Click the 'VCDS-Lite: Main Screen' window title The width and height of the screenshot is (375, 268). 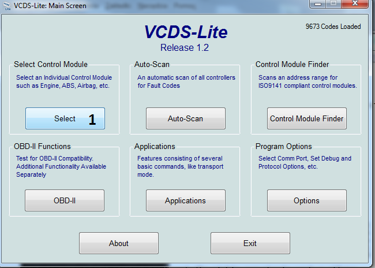click(x=50, y=6)
